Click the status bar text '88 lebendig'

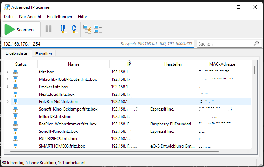pyautogui.click(x=12, y=163)
